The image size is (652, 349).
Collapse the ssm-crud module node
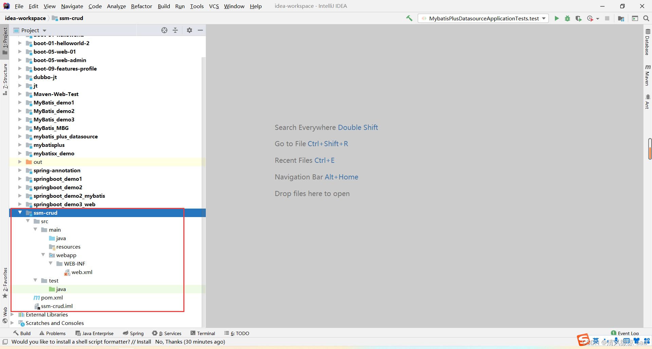[x=20, y=213]
